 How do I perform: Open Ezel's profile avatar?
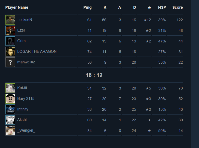[x=10, y=30]
